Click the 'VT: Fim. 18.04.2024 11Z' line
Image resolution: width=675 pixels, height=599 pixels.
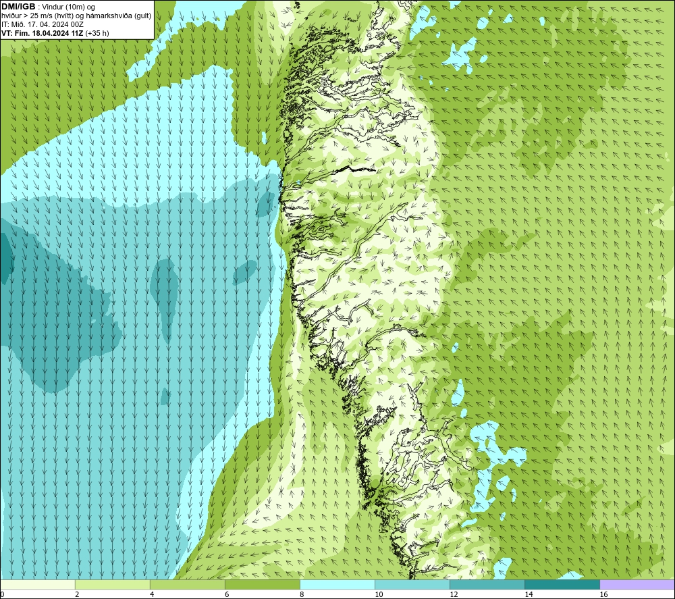click(42, 33)
